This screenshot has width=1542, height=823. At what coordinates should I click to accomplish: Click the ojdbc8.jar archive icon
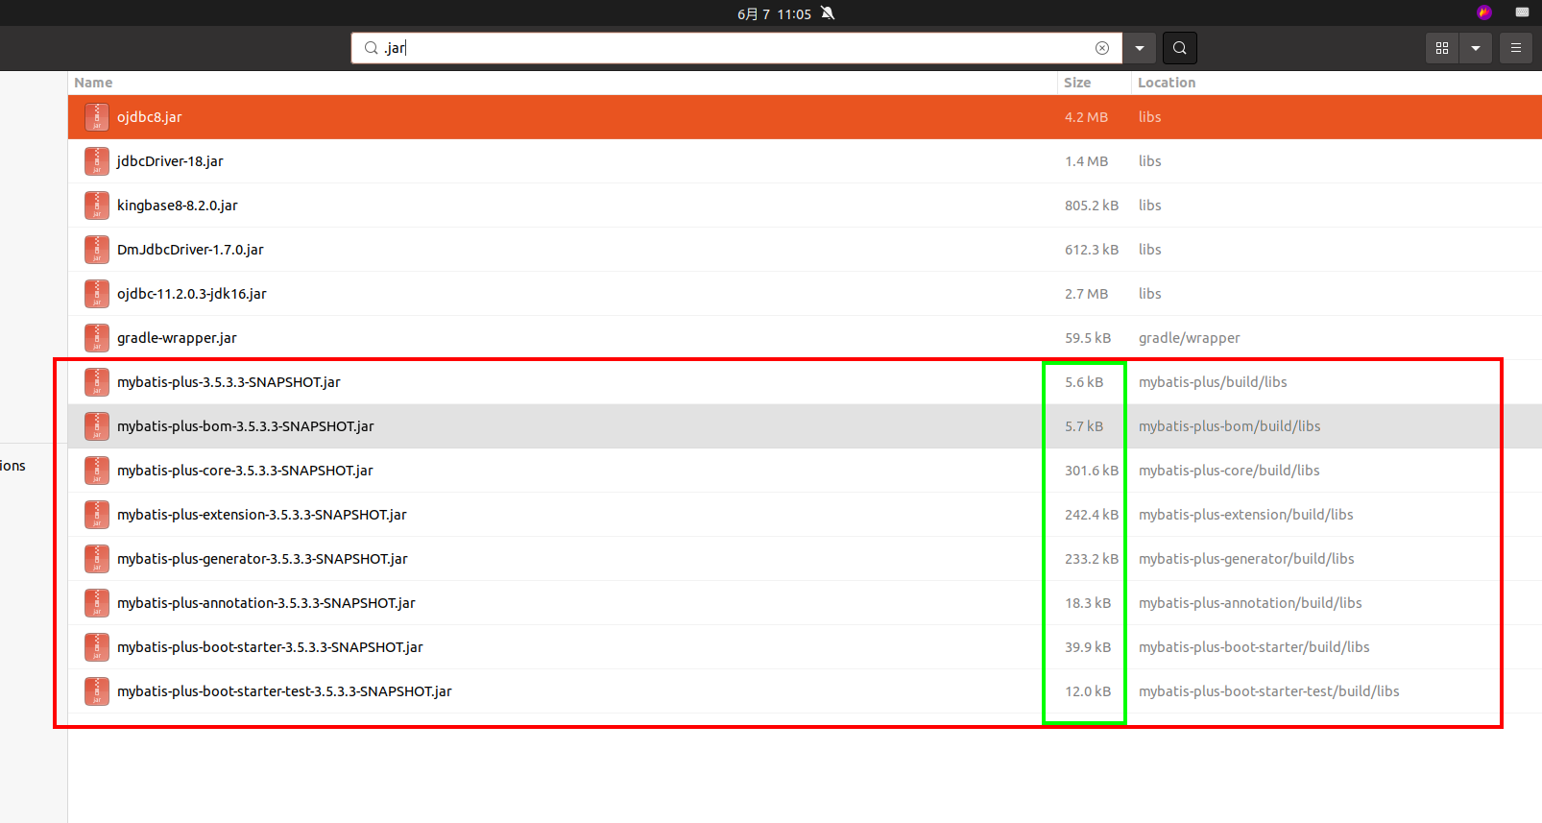pyautogui.click(x=97, y=117)
